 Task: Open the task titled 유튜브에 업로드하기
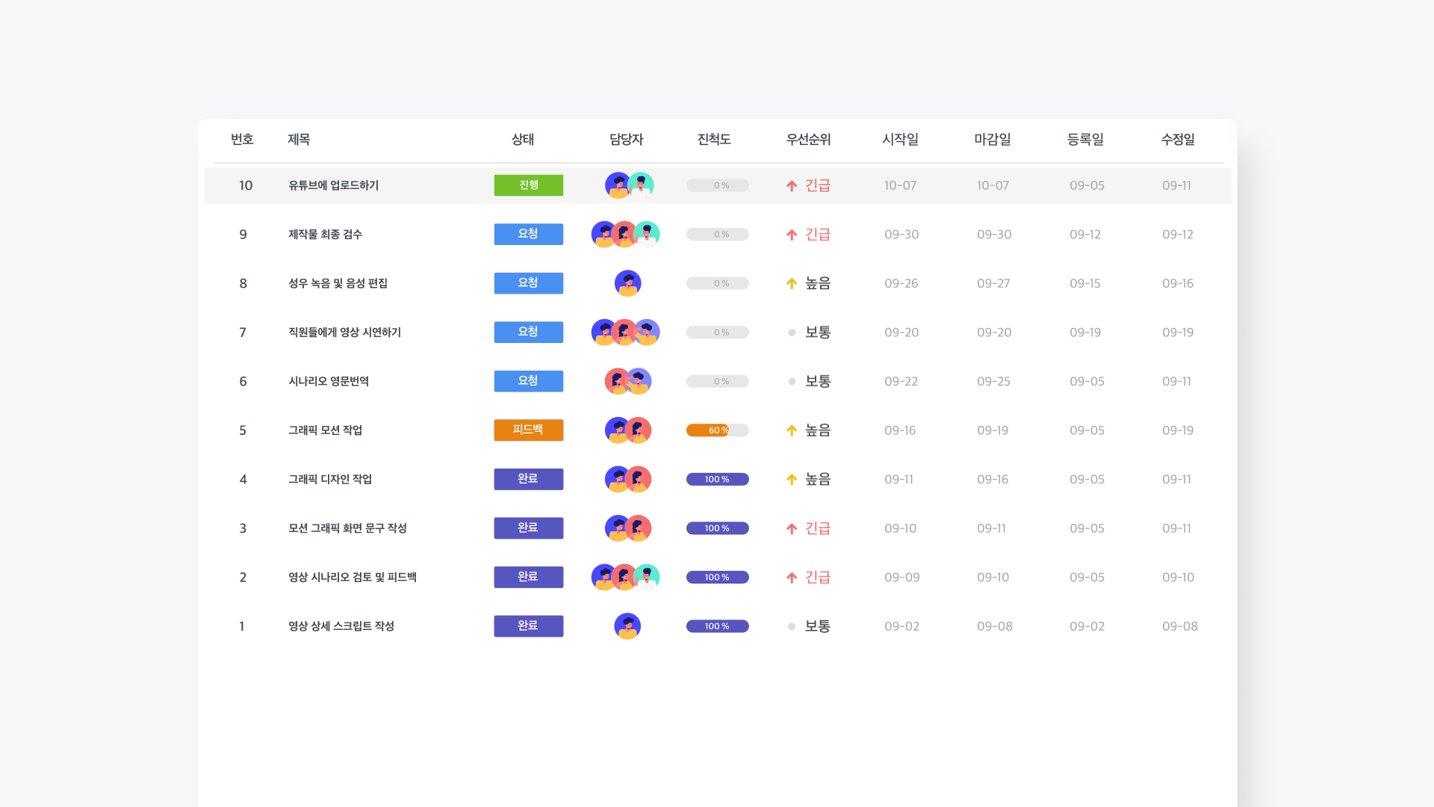pyautogui.click(x=334, y=185)
